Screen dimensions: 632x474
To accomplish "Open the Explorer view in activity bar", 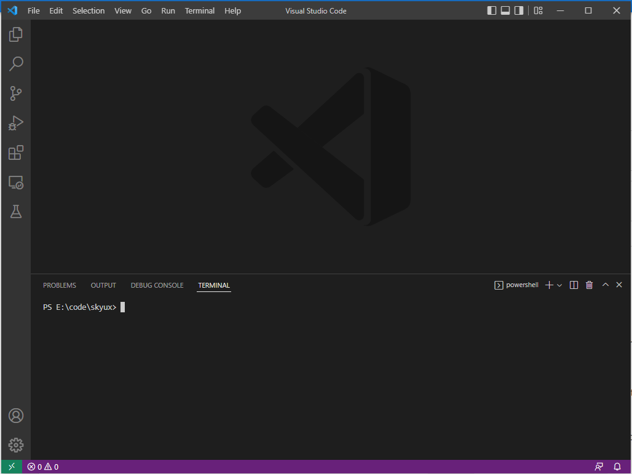I will (x=16, y=34).
